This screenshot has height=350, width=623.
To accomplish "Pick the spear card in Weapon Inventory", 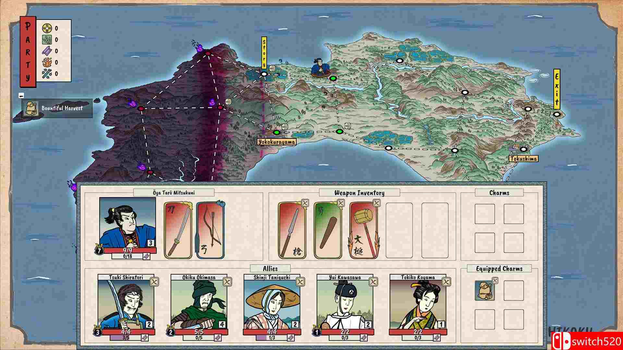I will coord(292,230).
